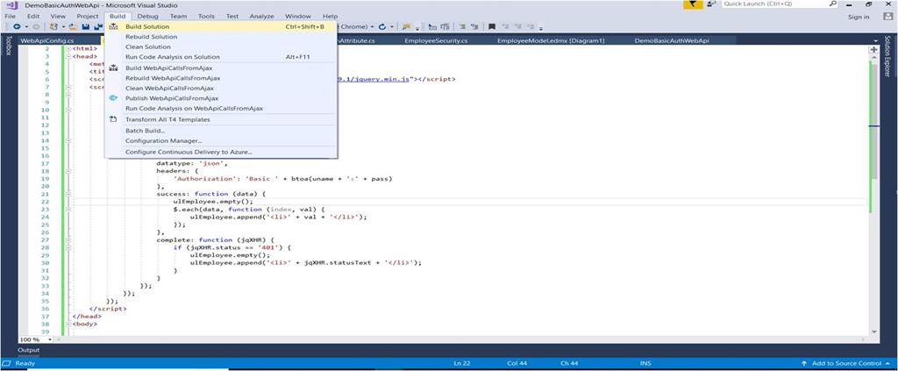Collapse the body tag on line 38

pos(68,324)
